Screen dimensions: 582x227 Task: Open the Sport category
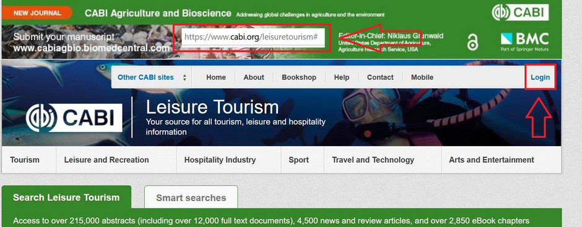click(x=303, y=160)
